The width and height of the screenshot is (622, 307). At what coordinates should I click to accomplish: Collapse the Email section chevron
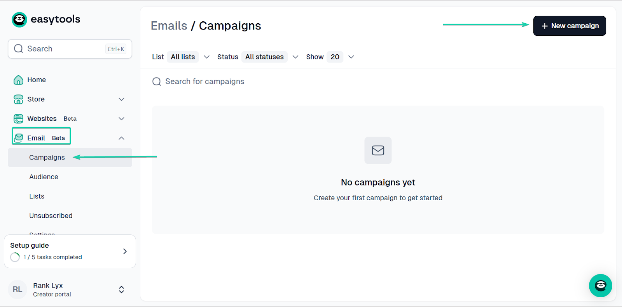tap(121, 138)
